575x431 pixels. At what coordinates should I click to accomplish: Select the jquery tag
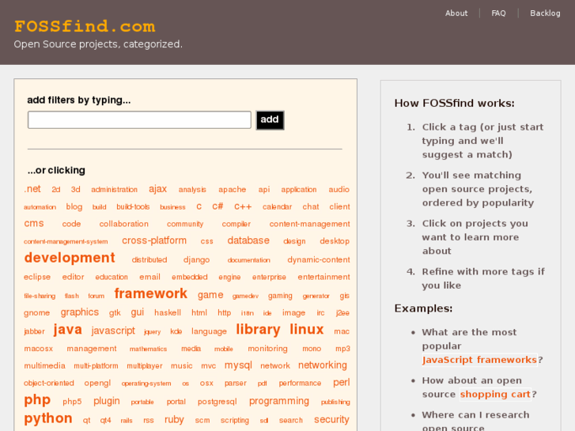coord(152,332)
